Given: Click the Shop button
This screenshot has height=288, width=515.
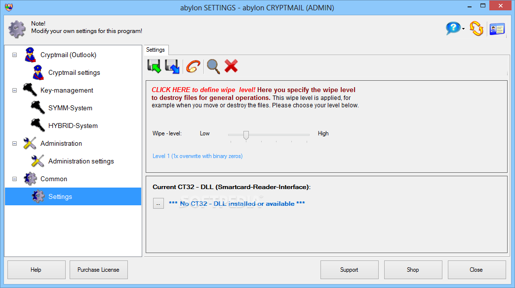Looking at the screenshot, I should 413,270.
